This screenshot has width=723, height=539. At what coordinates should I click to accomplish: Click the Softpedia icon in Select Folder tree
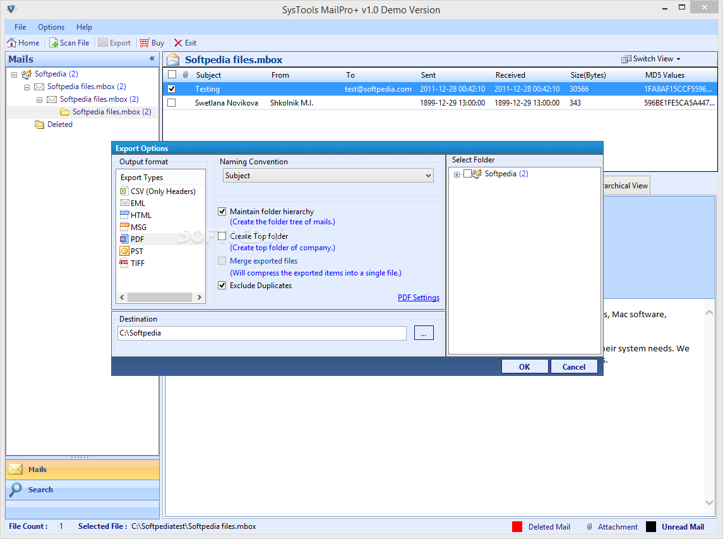[477, 174]
